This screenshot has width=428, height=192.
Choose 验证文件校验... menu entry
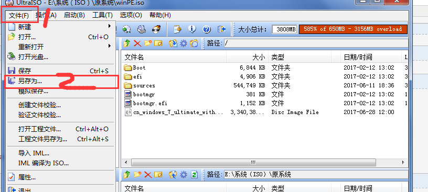pyautogui.click(x=60, y=115)
